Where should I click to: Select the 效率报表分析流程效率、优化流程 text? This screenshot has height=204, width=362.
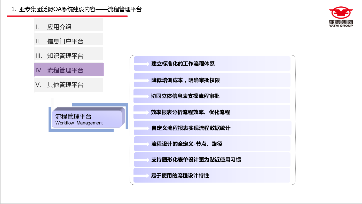point(190,112)
